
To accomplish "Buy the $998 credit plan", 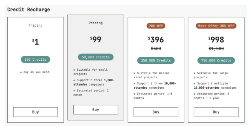I will pos(216,112).
